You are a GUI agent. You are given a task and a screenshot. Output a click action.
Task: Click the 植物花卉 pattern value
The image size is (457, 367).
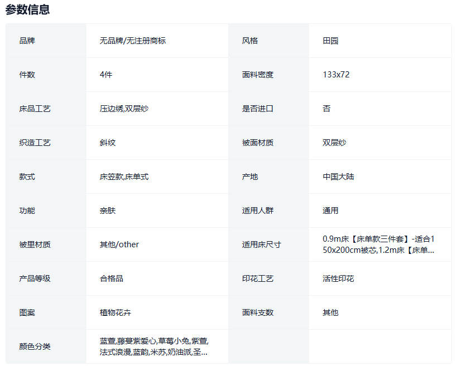pyautogui.click(x=116, y=312)
